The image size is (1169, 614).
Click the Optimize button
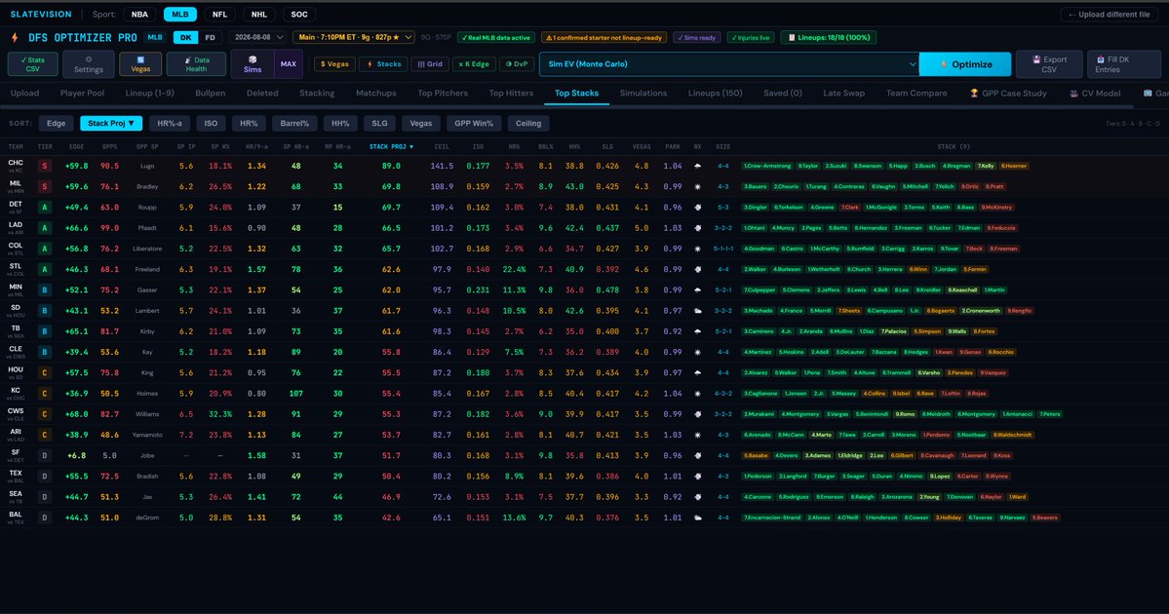965,64
